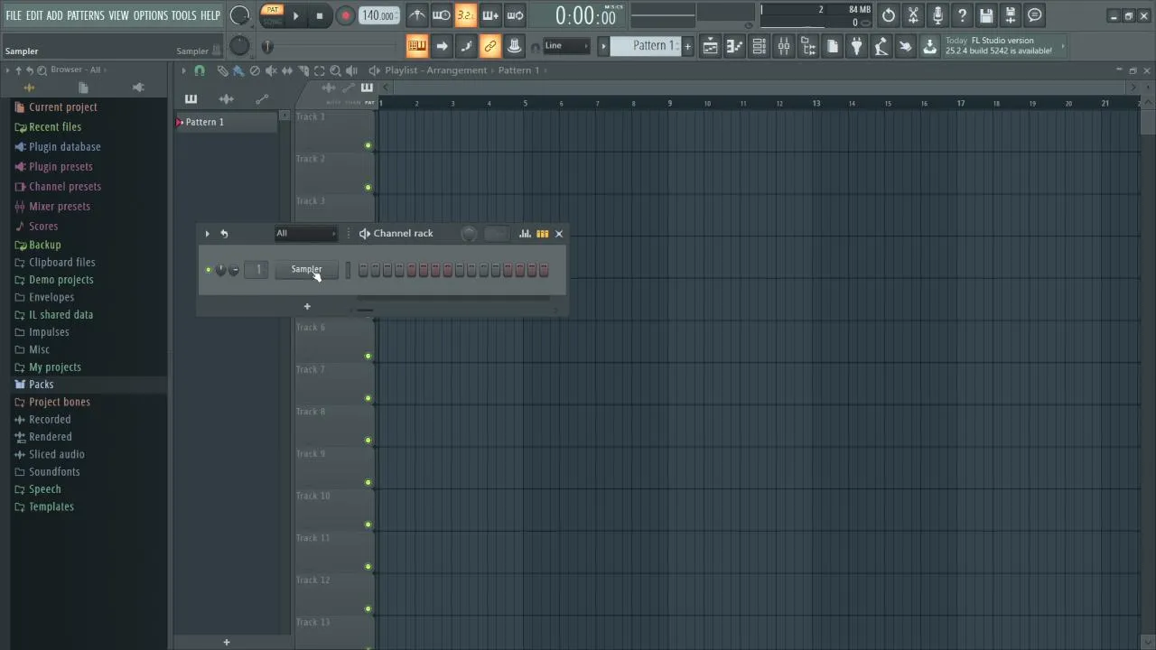Click the 140.000 tempo field
This screenshot has width=1156, height=650.
[378, 15]
